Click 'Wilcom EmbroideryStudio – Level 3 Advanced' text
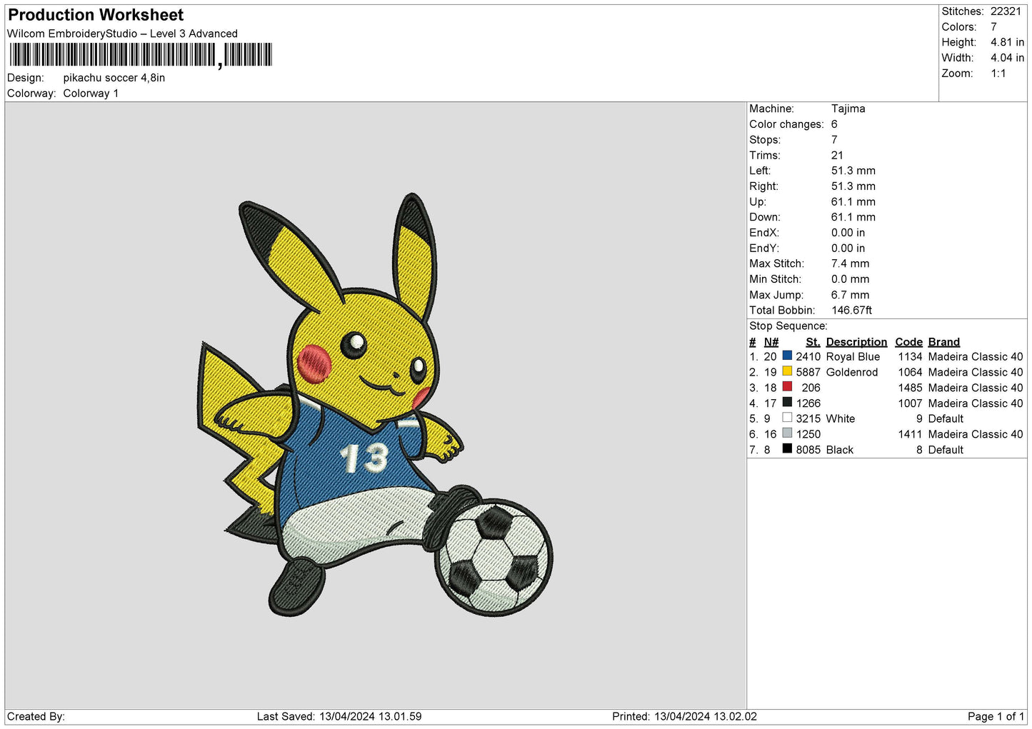 122,34
